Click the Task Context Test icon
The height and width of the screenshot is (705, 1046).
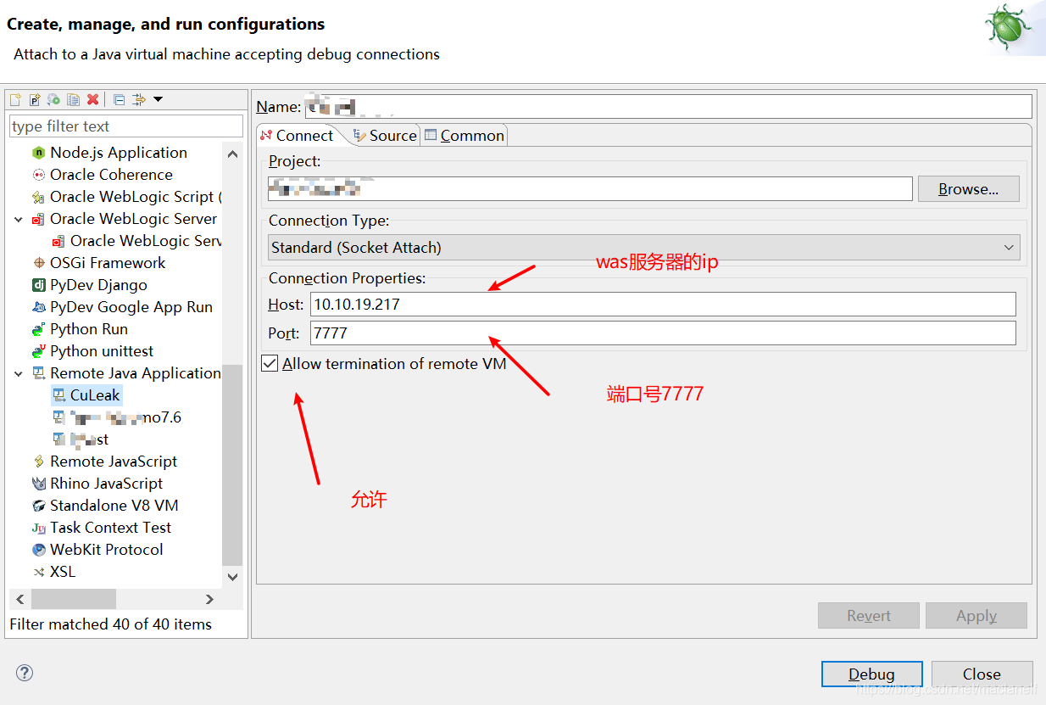point(38,528)
